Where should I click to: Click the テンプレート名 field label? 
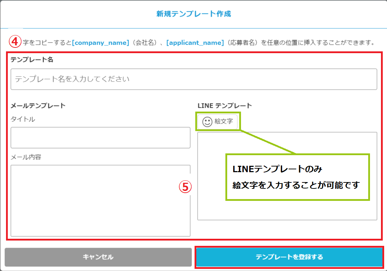(x=32, y=60)
